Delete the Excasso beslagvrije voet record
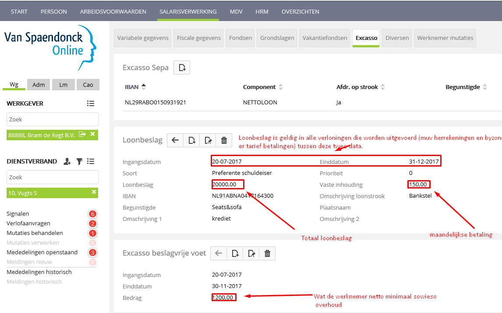This screenshot has width=502, height=313. tap(267, 253)
